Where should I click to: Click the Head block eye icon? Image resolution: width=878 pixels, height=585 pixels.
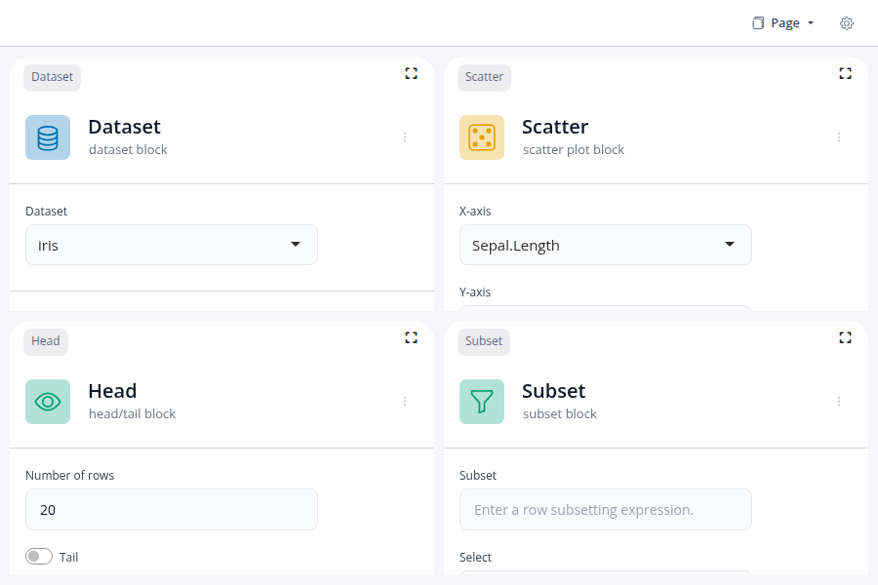[48, 402]
